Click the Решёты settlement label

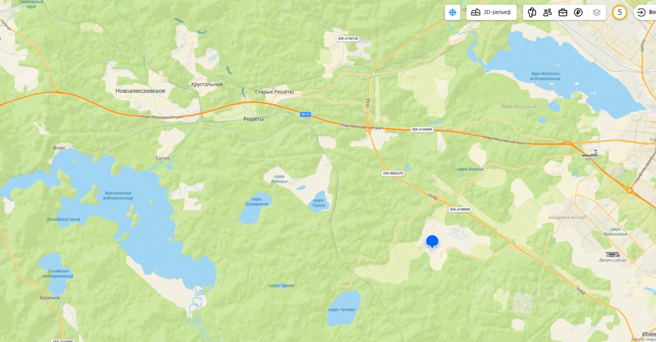click(253, 119)
